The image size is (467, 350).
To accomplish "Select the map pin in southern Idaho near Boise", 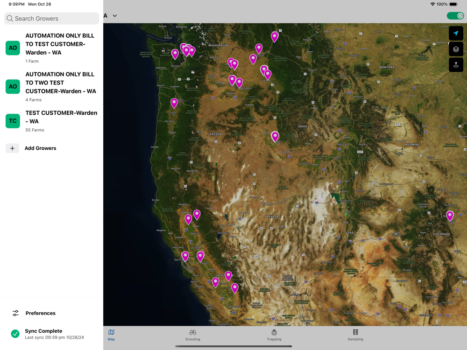I will 275,136.
